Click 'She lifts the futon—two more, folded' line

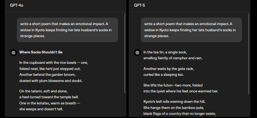pos(173,85)
